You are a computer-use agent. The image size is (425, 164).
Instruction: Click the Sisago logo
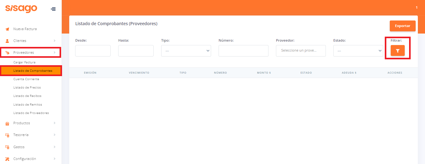(21, 8)
